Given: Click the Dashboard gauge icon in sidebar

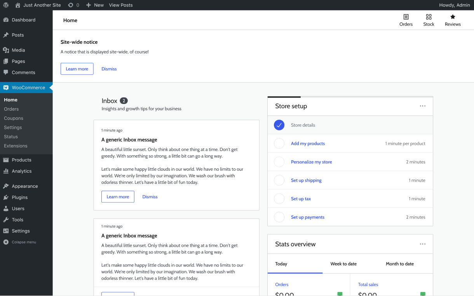Looking at the screenshot, I should point(6,20).
